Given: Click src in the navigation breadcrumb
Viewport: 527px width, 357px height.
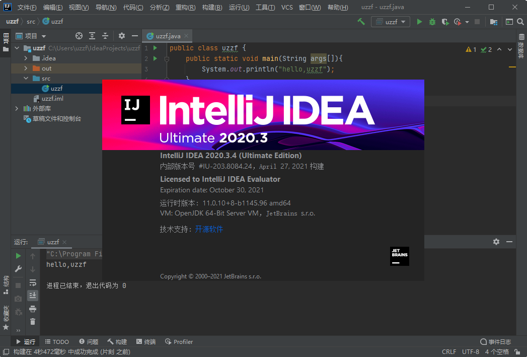Looking at the screenshot, I should [x=31, y=22].
